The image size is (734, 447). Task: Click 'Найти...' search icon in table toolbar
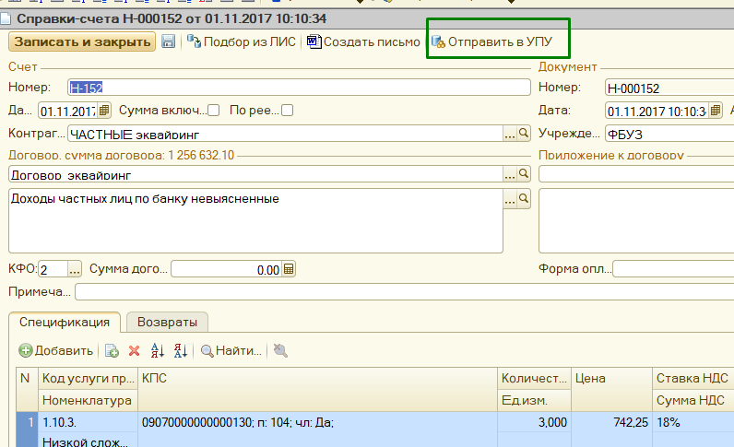point(231,350)
